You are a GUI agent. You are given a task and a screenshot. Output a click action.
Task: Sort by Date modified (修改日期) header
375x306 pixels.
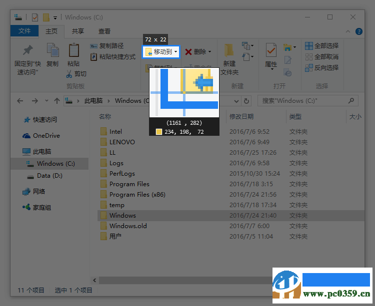[x=241, y=117]
